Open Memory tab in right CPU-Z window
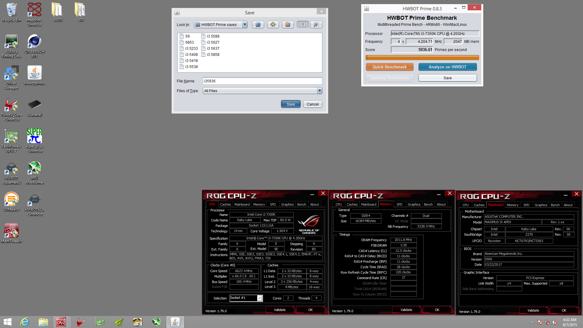This screenshot has height=328, width=583. (512, 205)
